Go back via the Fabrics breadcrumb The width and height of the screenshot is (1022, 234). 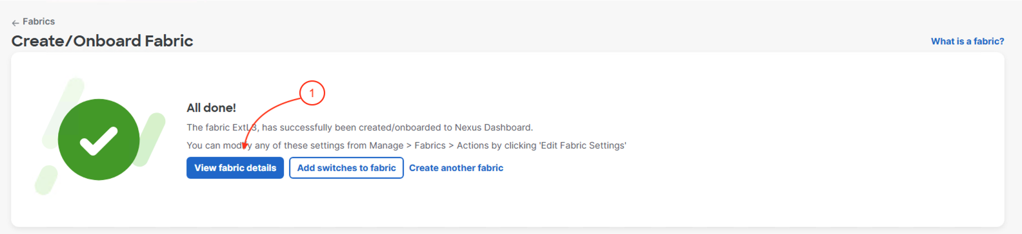(39, 22)
